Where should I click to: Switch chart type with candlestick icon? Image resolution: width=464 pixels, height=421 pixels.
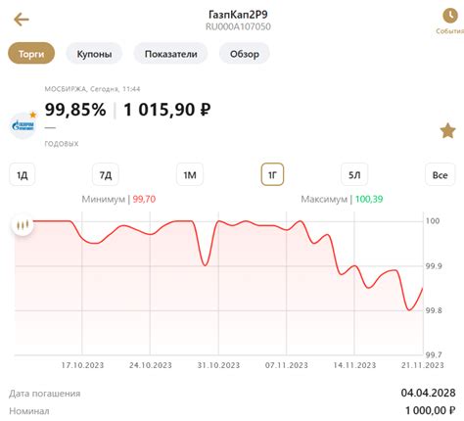[x=23, y=224]
